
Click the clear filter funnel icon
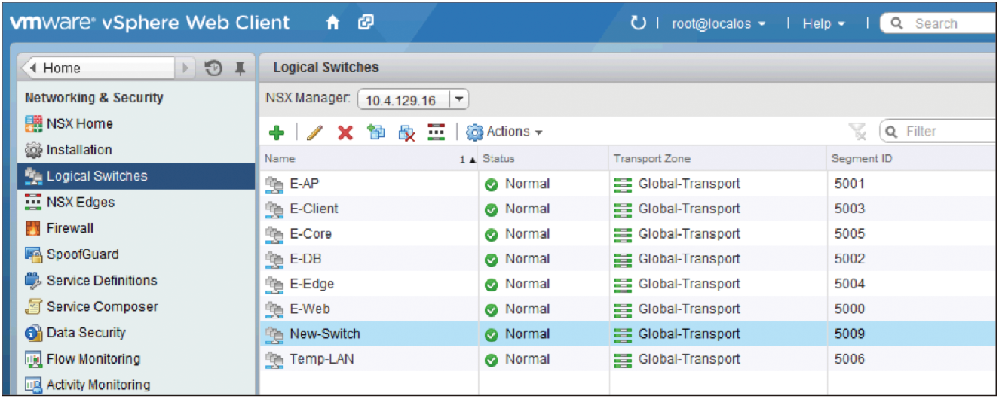857,132
